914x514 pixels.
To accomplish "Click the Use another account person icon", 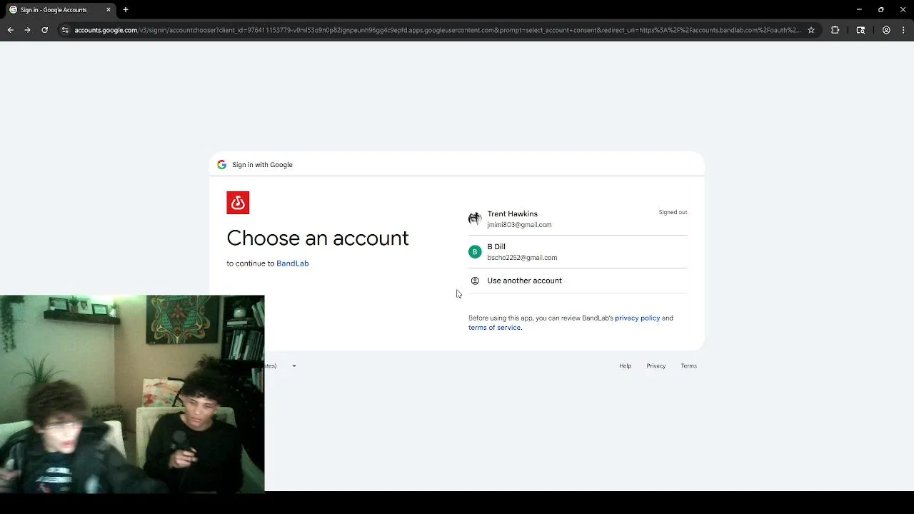I will 475,281.
